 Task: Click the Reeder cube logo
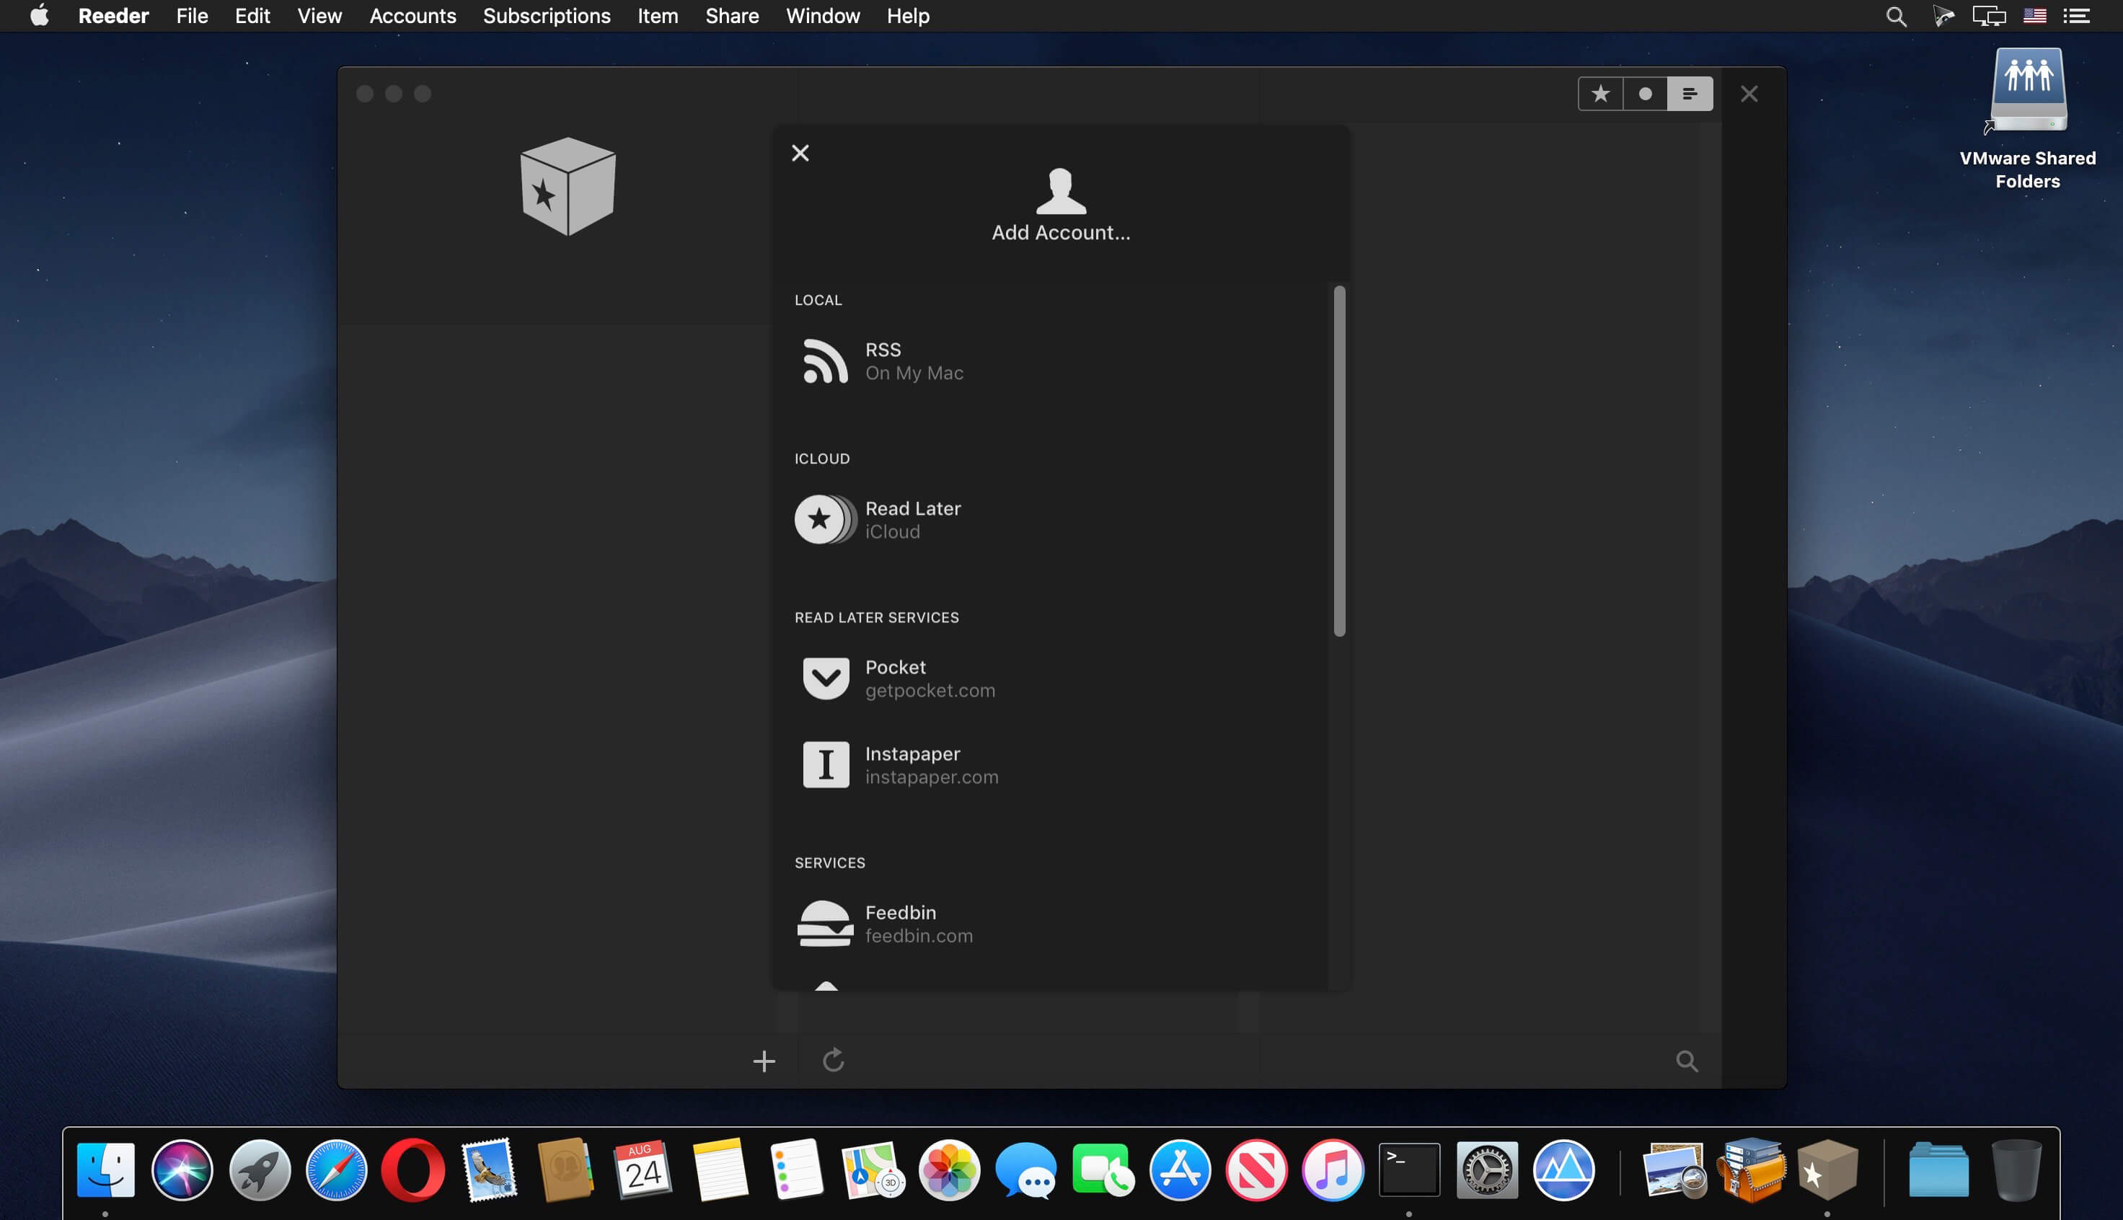[568, 186]
